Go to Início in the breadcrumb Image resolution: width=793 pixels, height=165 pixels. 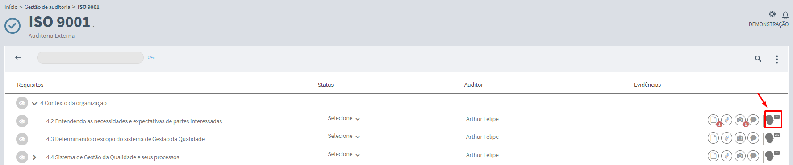pos(11,7)
